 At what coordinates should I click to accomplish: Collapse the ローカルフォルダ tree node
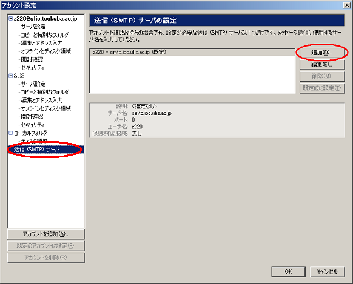[x=10, y=133]
